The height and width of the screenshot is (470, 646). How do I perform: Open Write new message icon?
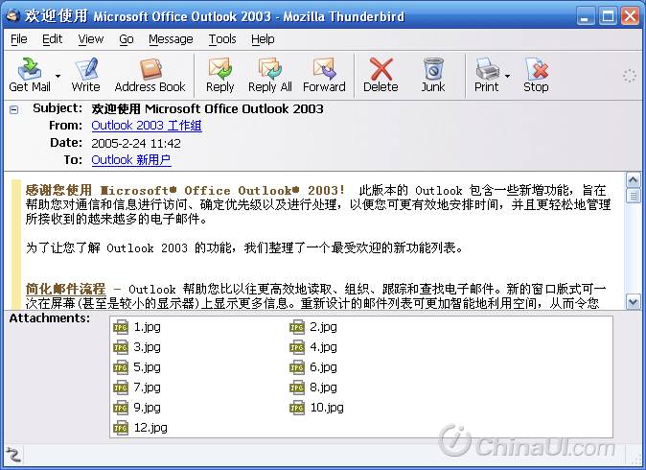pos(86,70)
